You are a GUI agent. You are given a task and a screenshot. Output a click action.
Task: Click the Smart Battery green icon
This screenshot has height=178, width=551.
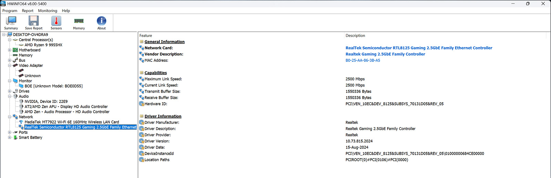(x=15, y=138)
